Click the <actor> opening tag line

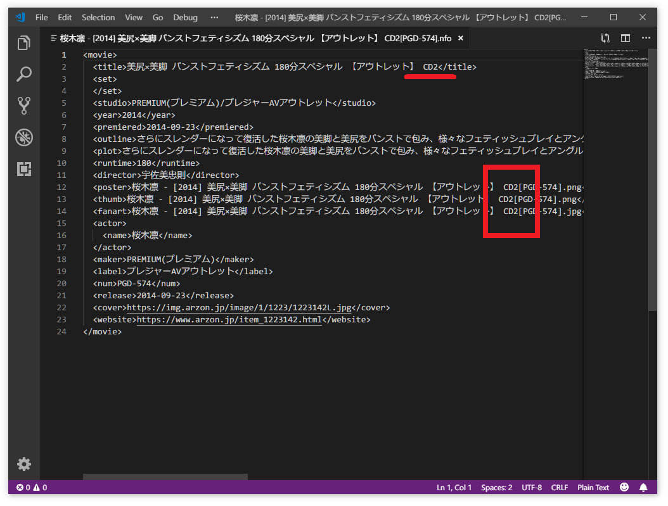tap(110, 224)
